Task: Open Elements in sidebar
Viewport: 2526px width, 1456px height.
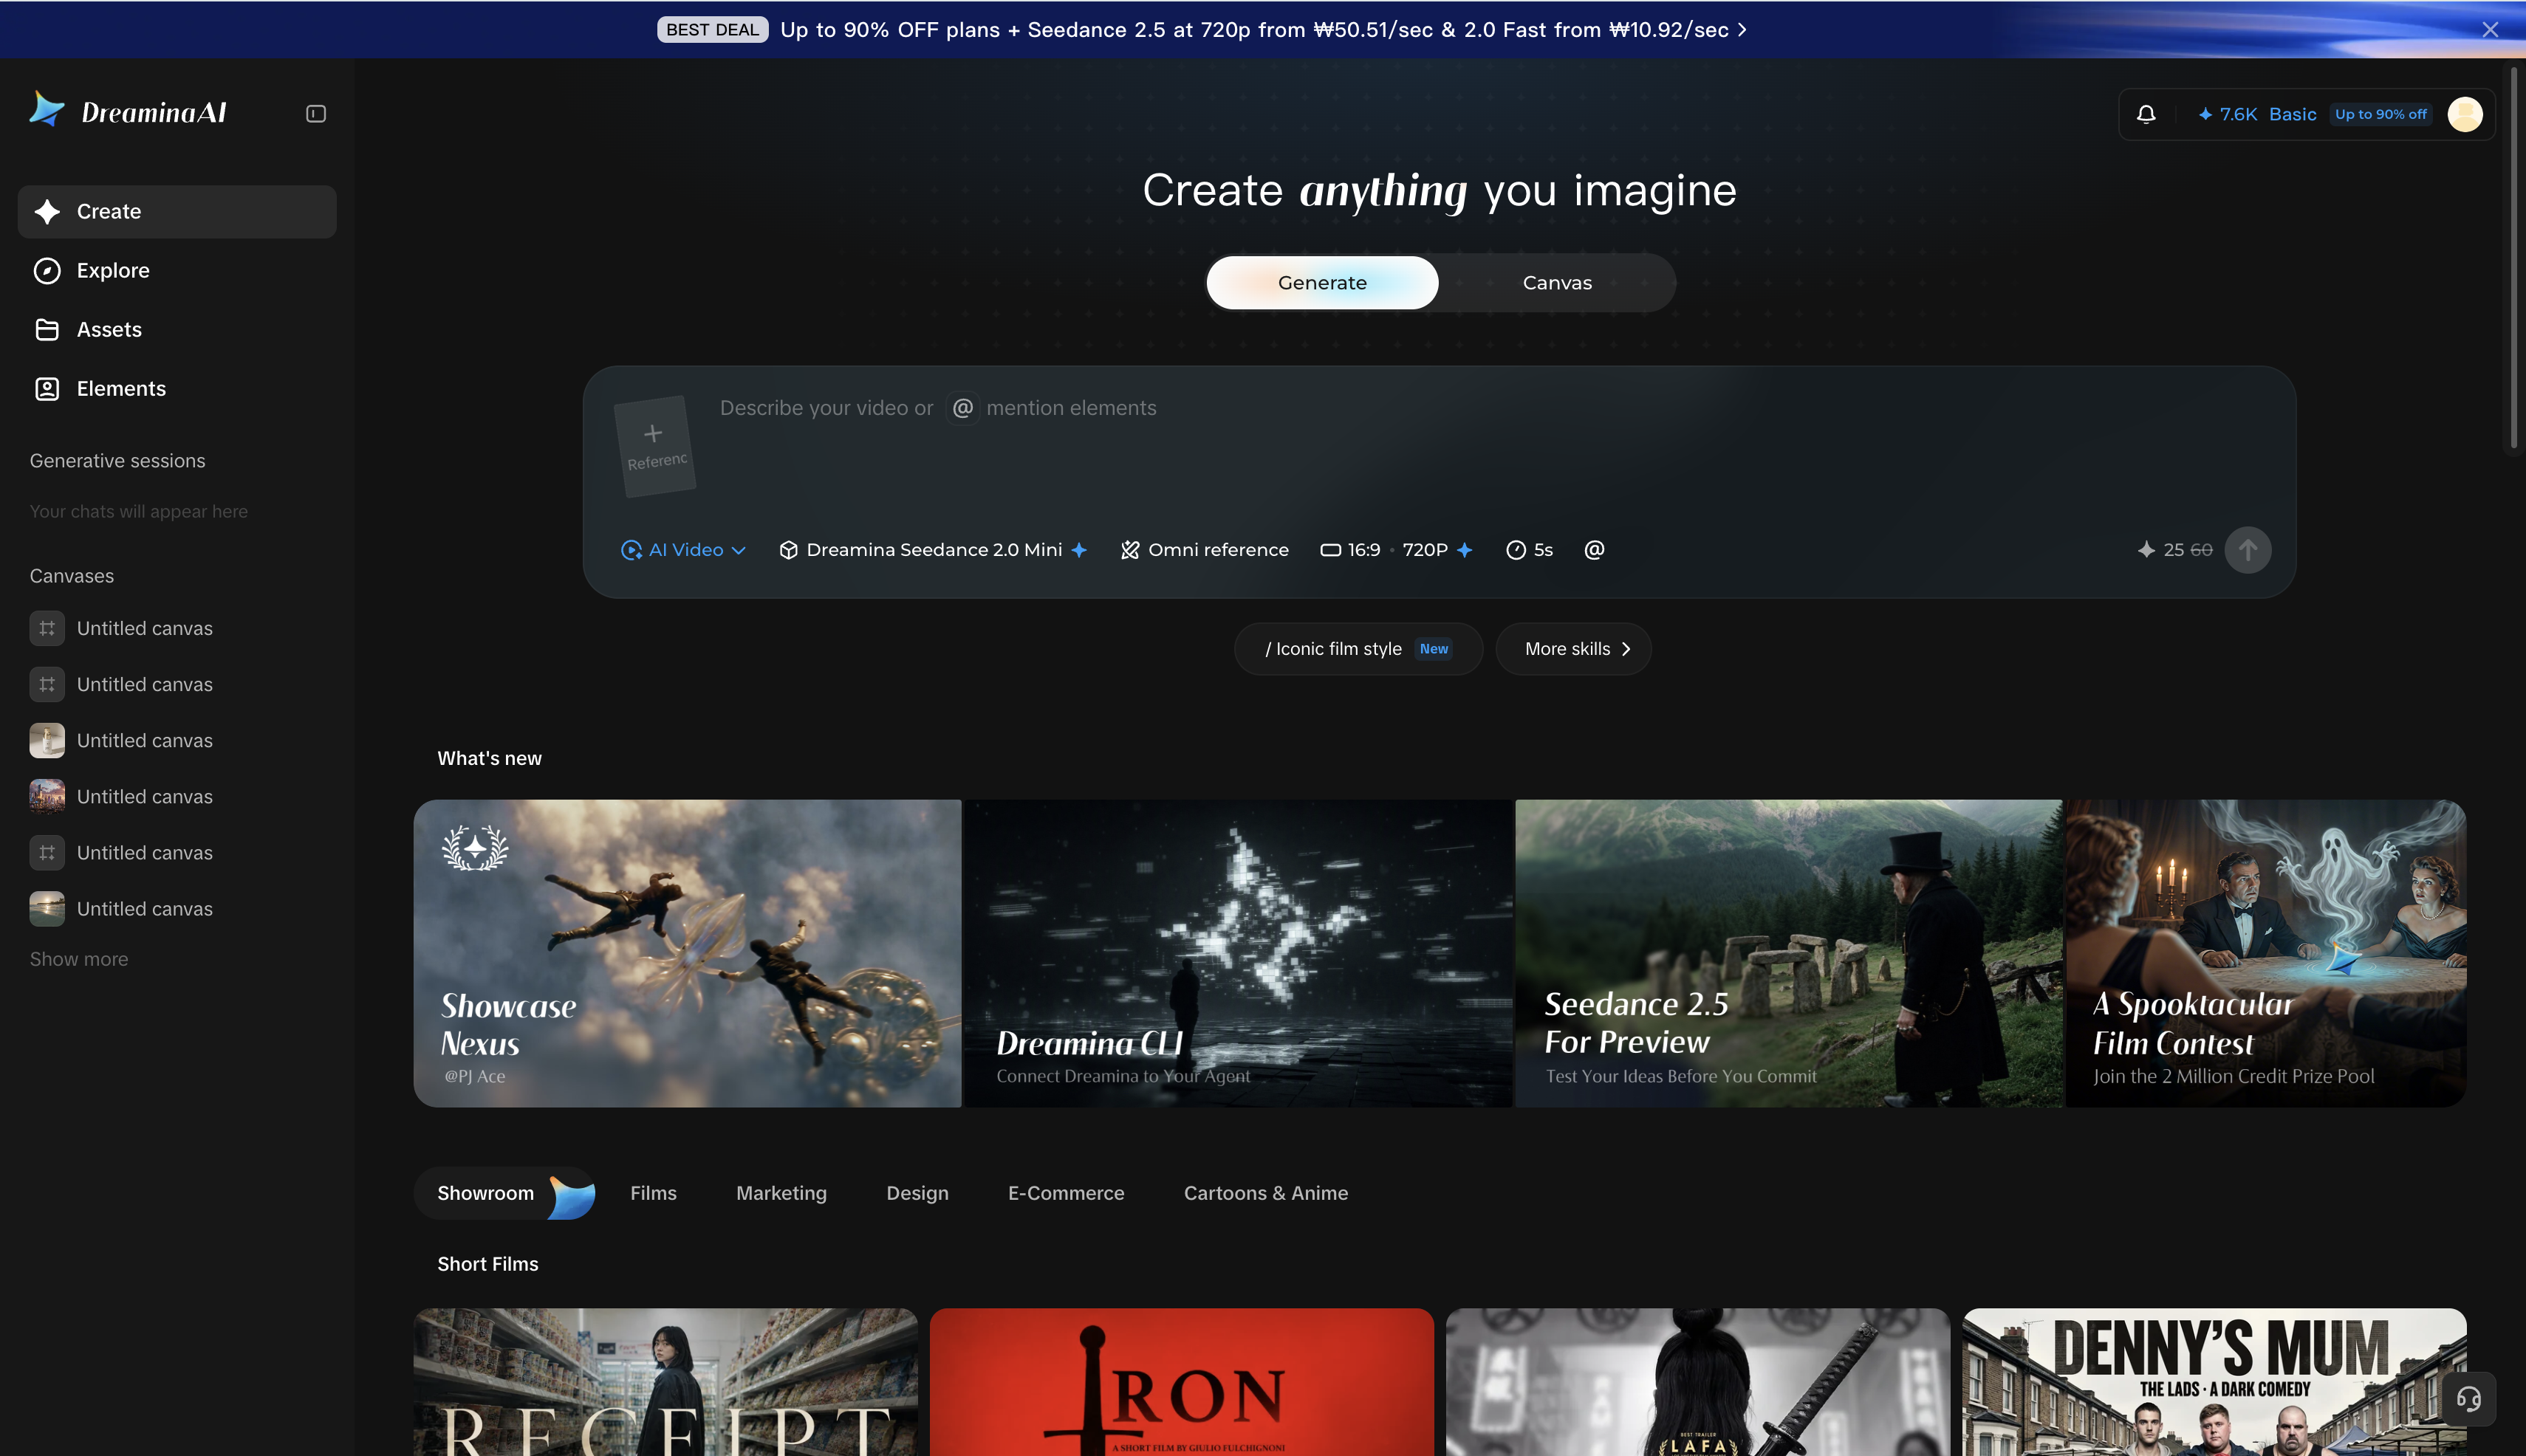Action: [x=177, y=388]
